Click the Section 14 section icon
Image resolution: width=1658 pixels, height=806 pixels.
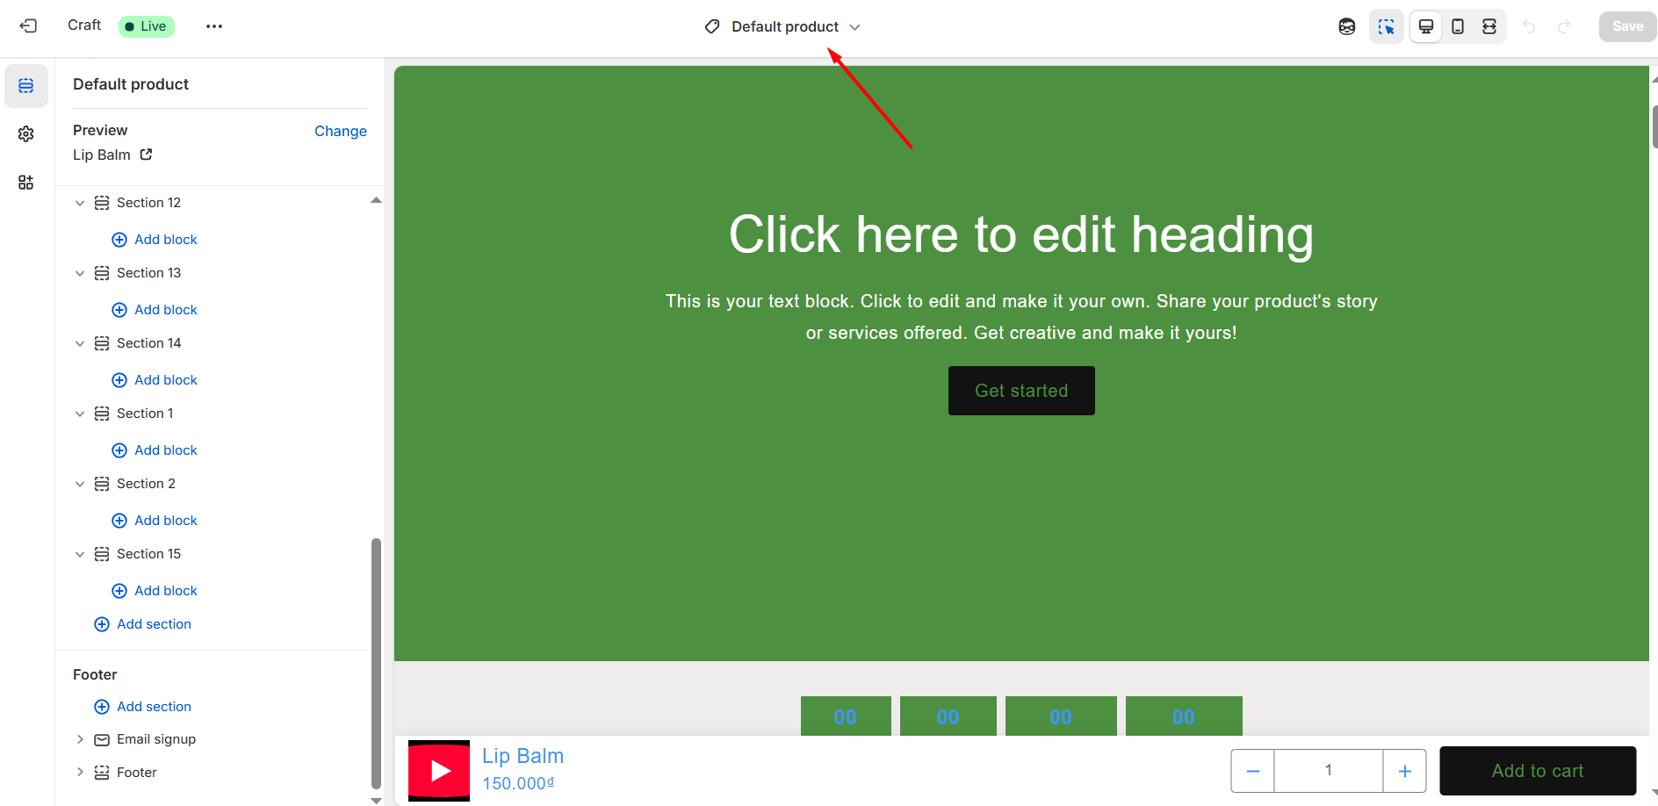(102, 343)
